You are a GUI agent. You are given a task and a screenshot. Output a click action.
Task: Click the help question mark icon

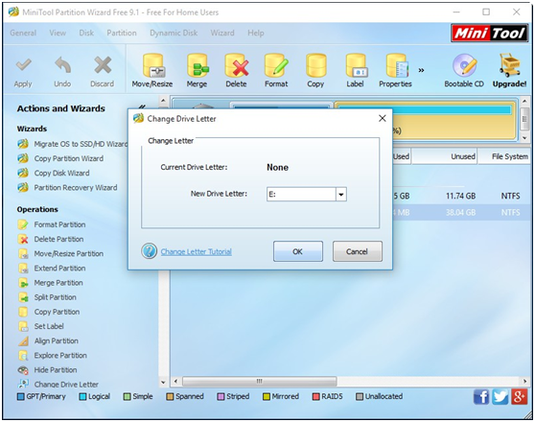[x=150, y=251]
